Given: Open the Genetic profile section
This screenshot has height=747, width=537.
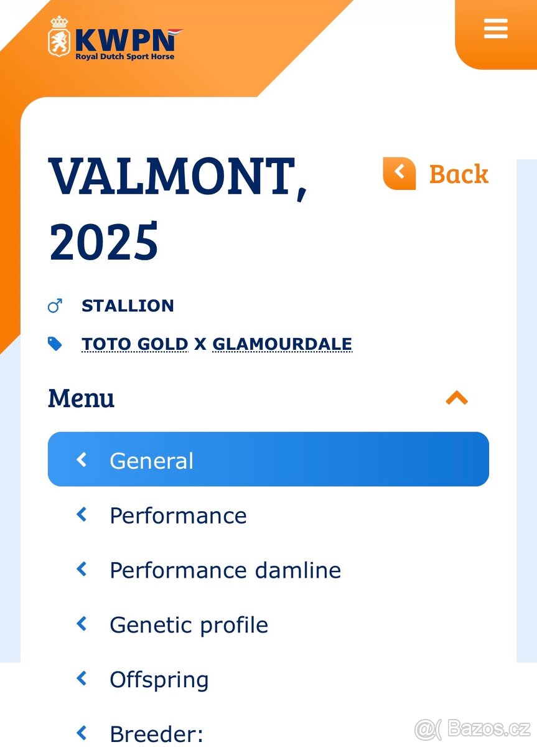Looking at the screenshot, I should tap(189, 624).
